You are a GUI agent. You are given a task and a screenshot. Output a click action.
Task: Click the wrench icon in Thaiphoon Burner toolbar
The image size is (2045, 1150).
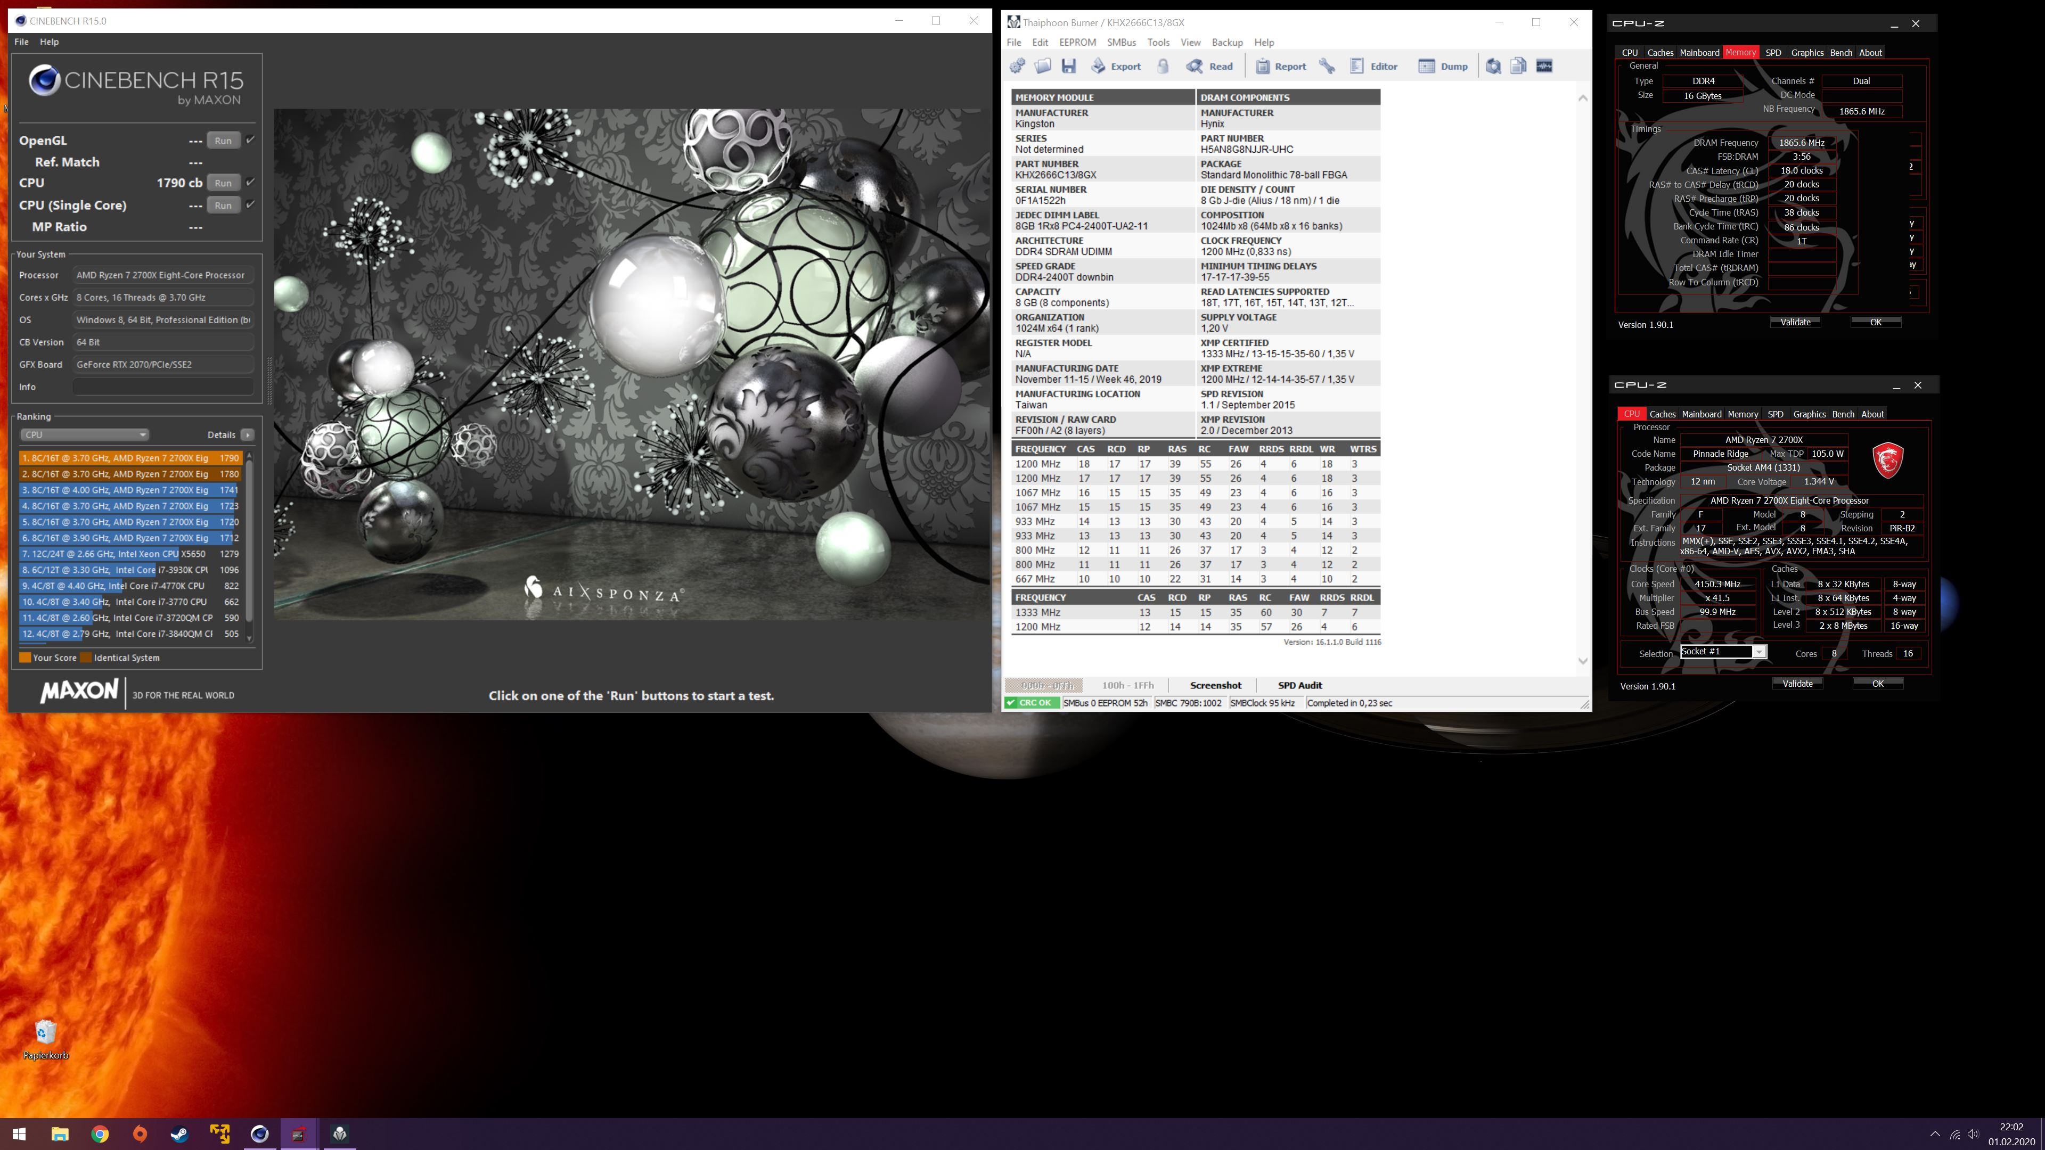[x=1327, y=66]
